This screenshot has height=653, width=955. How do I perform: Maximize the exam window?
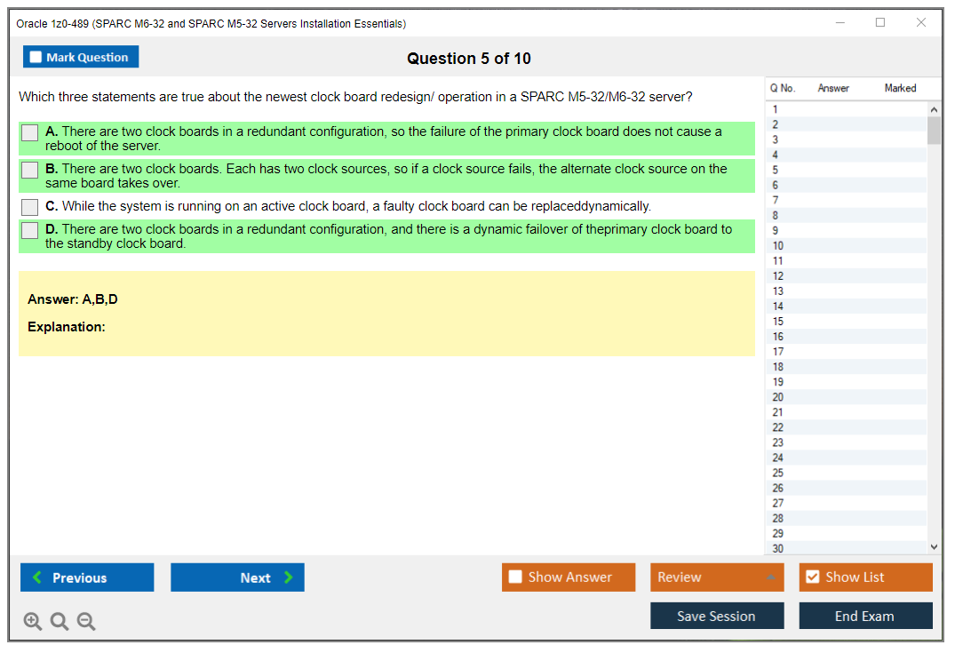tap(879, 23)
